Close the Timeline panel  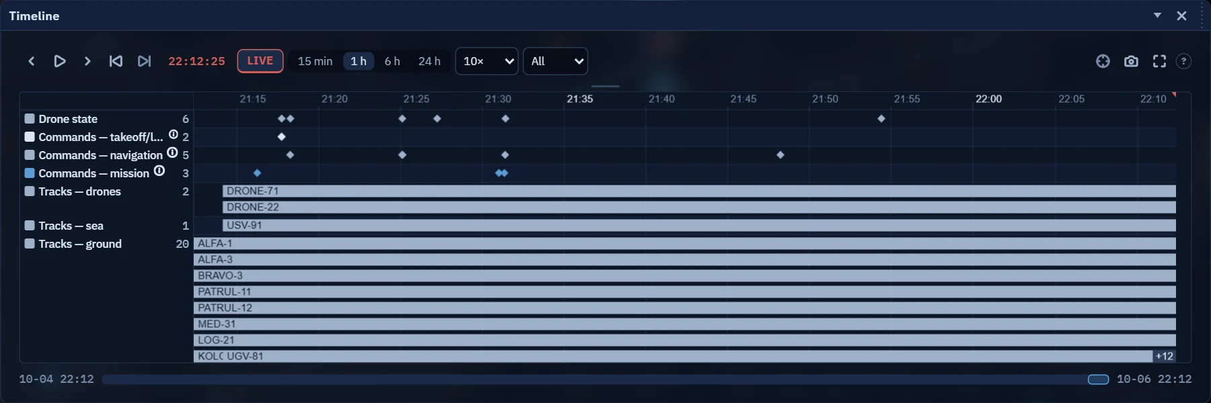tap(1181, 15)
